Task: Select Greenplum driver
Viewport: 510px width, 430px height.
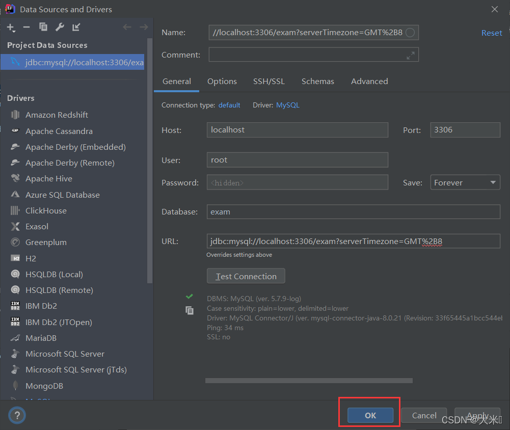Action: pos(46,243)
